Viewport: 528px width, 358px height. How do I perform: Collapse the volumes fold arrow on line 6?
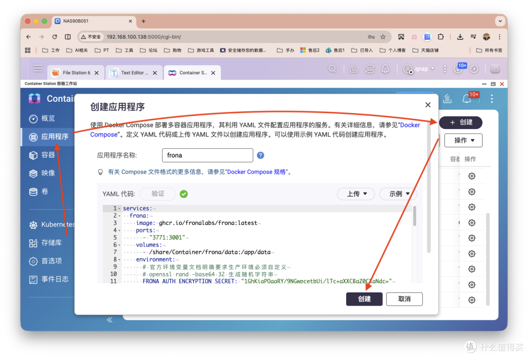coord(120,245)
